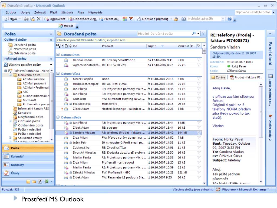Open the Úpravy menu
This screenshot has width=277, height=208.
(25, 12)
